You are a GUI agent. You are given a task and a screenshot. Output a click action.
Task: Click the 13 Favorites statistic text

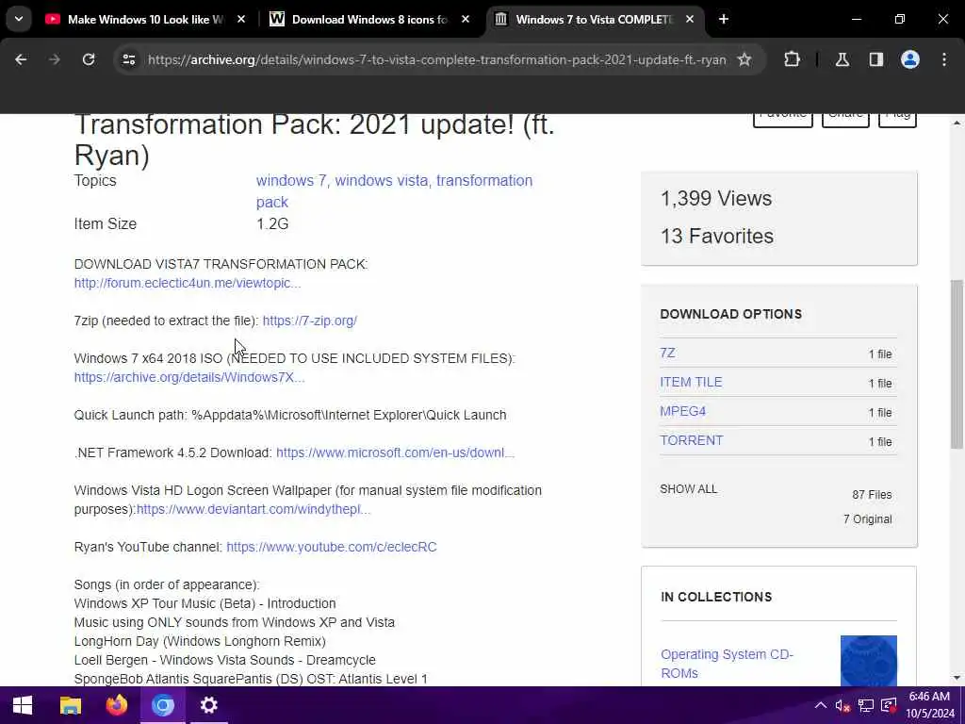717,236
